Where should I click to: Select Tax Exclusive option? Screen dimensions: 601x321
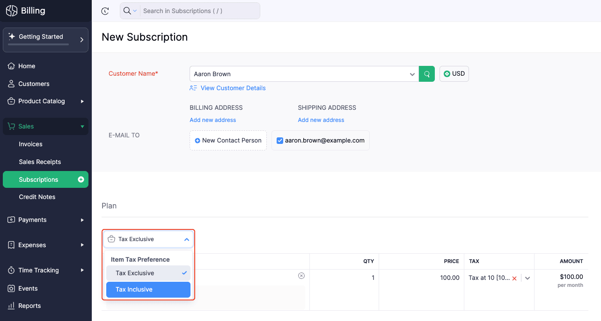[148, 273]
